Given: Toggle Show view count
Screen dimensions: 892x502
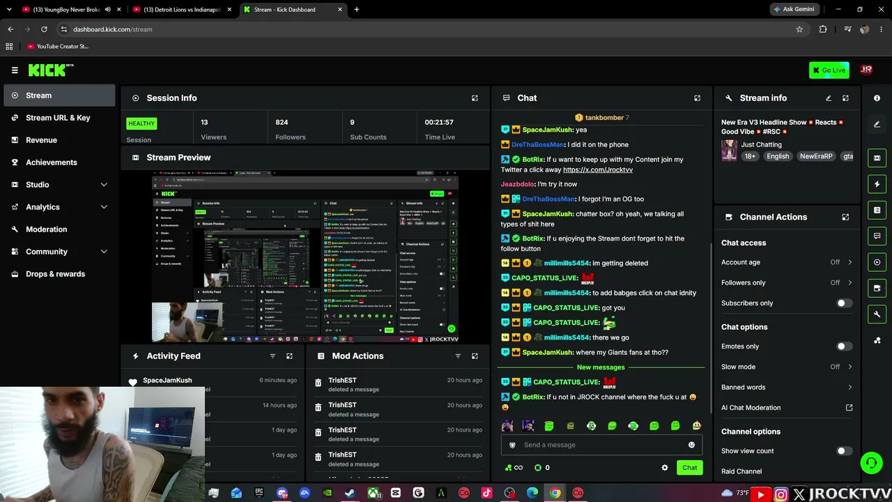Looking at the screenshot, I should click(843, 451).
